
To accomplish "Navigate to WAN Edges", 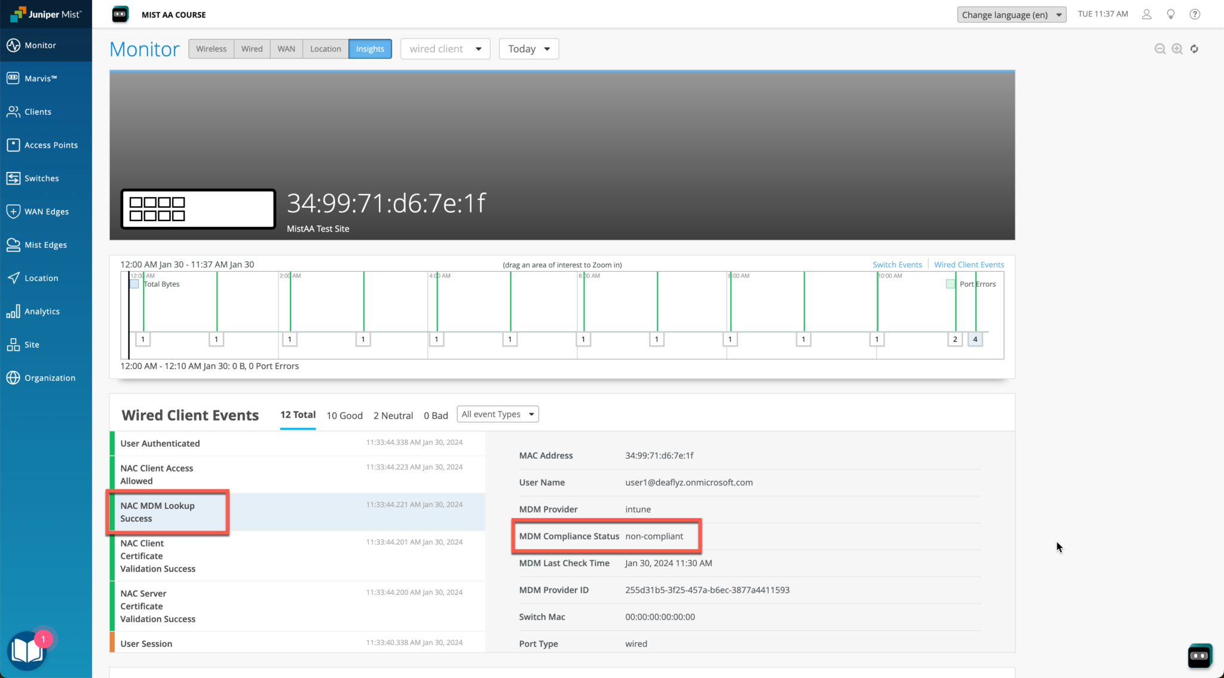I will pos(45,211).
